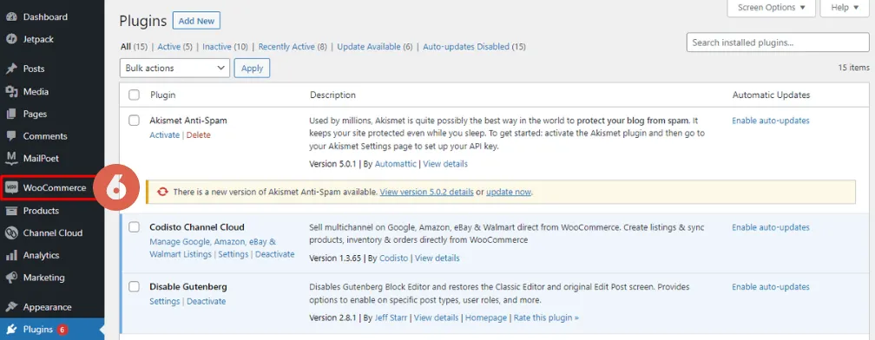
Task: View details for Codisto Channel Cloud
Action: click(x=437, y=258)
